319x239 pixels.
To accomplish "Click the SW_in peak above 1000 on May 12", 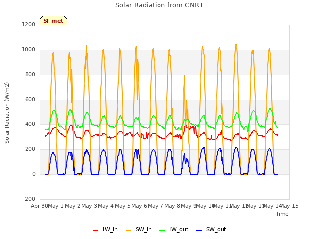I will point(236,44).
